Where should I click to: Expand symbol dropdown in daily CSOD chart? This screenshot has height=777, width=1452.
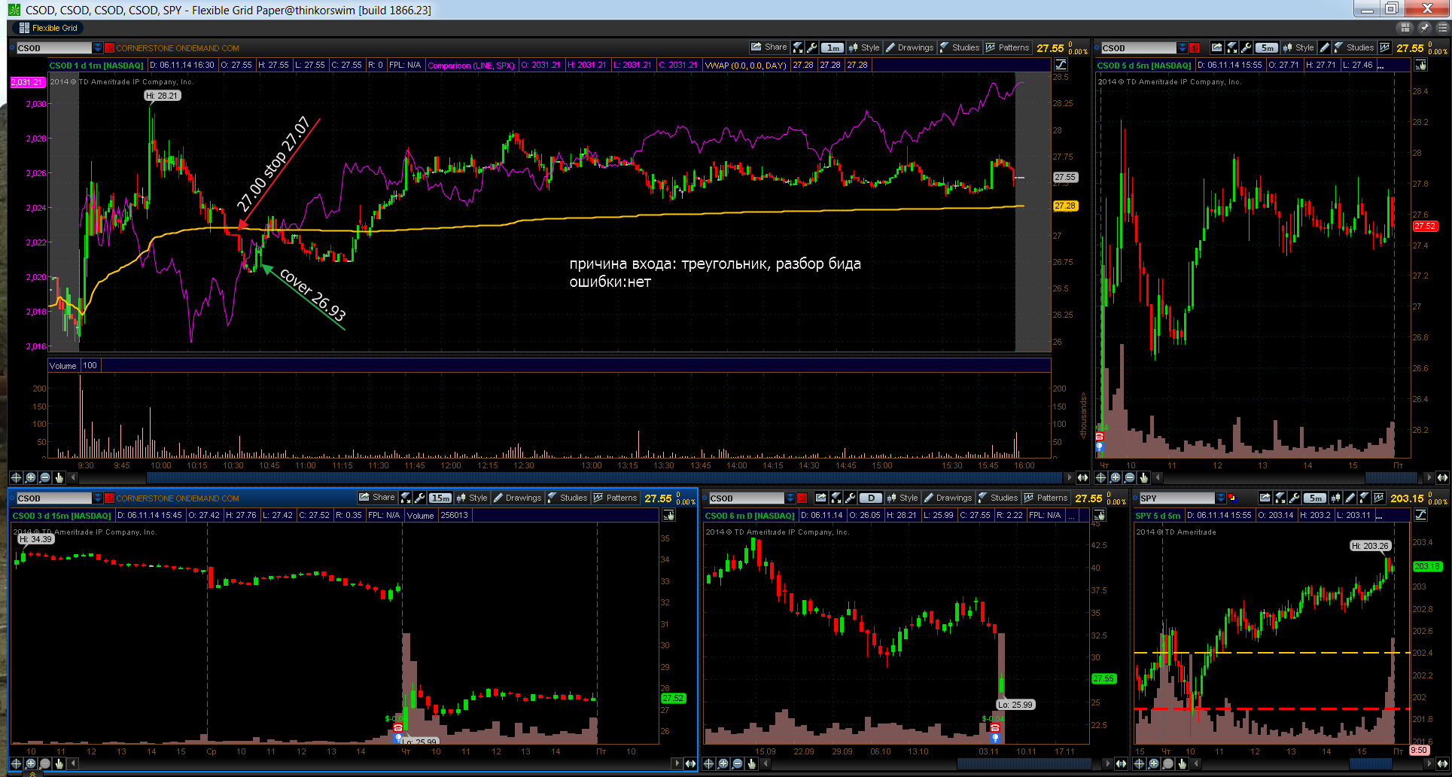(790, 498)
